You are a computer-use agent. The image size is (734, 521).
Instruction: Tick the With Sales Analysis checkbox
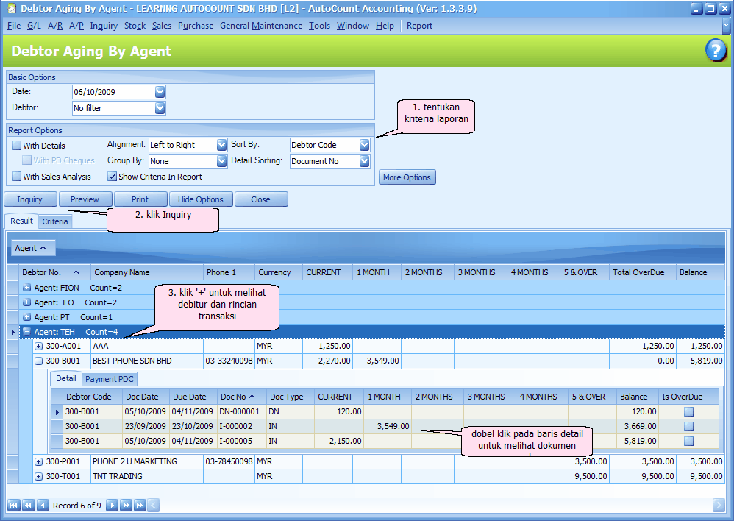click(x=16, y=177)
